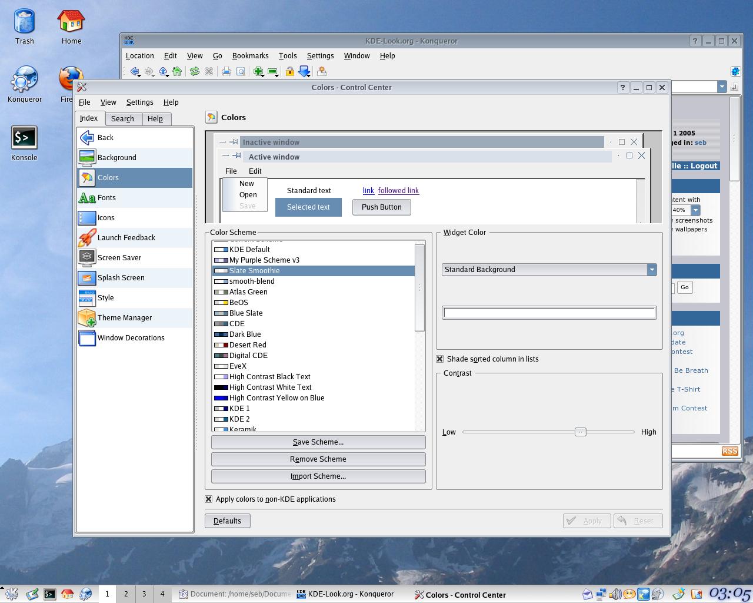Click the Konqueror page RSS badge

pyautogui.click(x=729, y=451)
